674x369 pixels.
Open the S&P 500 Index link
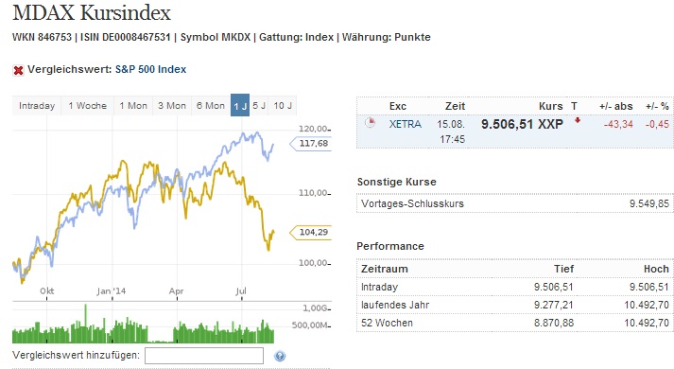click(x=150, y=69)
